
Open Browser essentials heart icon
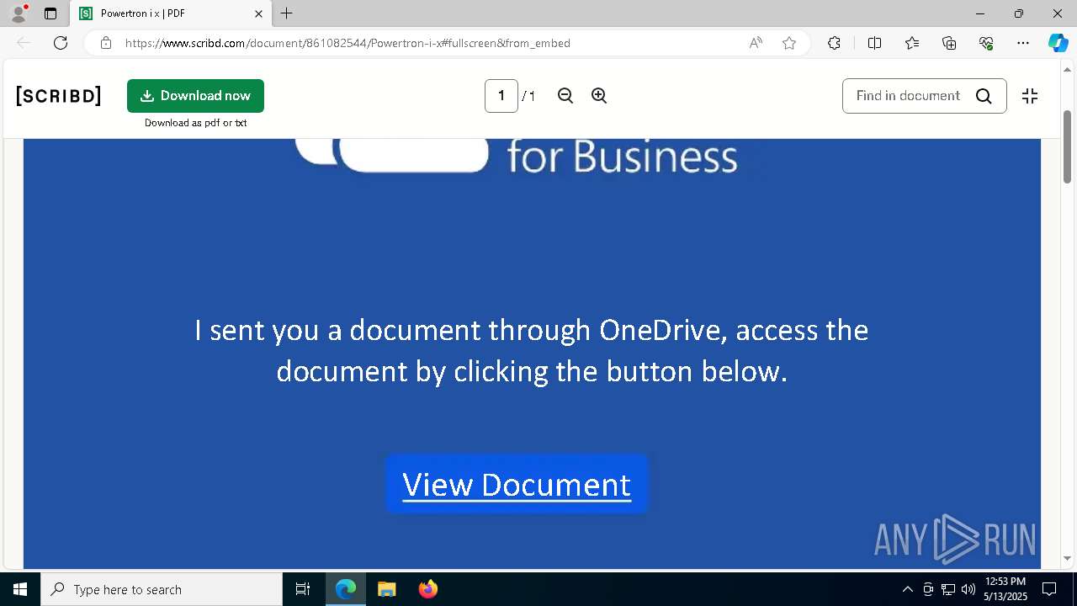point(986,43)
